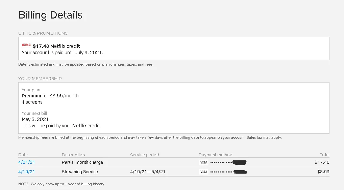Select "Premium for $8.99/month" plan text
Screen dimensions: 344x190
click(50, 96)
